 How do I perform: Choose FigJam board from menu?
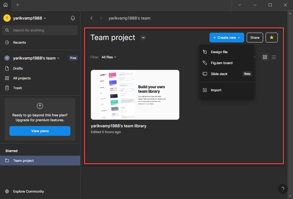227,63
